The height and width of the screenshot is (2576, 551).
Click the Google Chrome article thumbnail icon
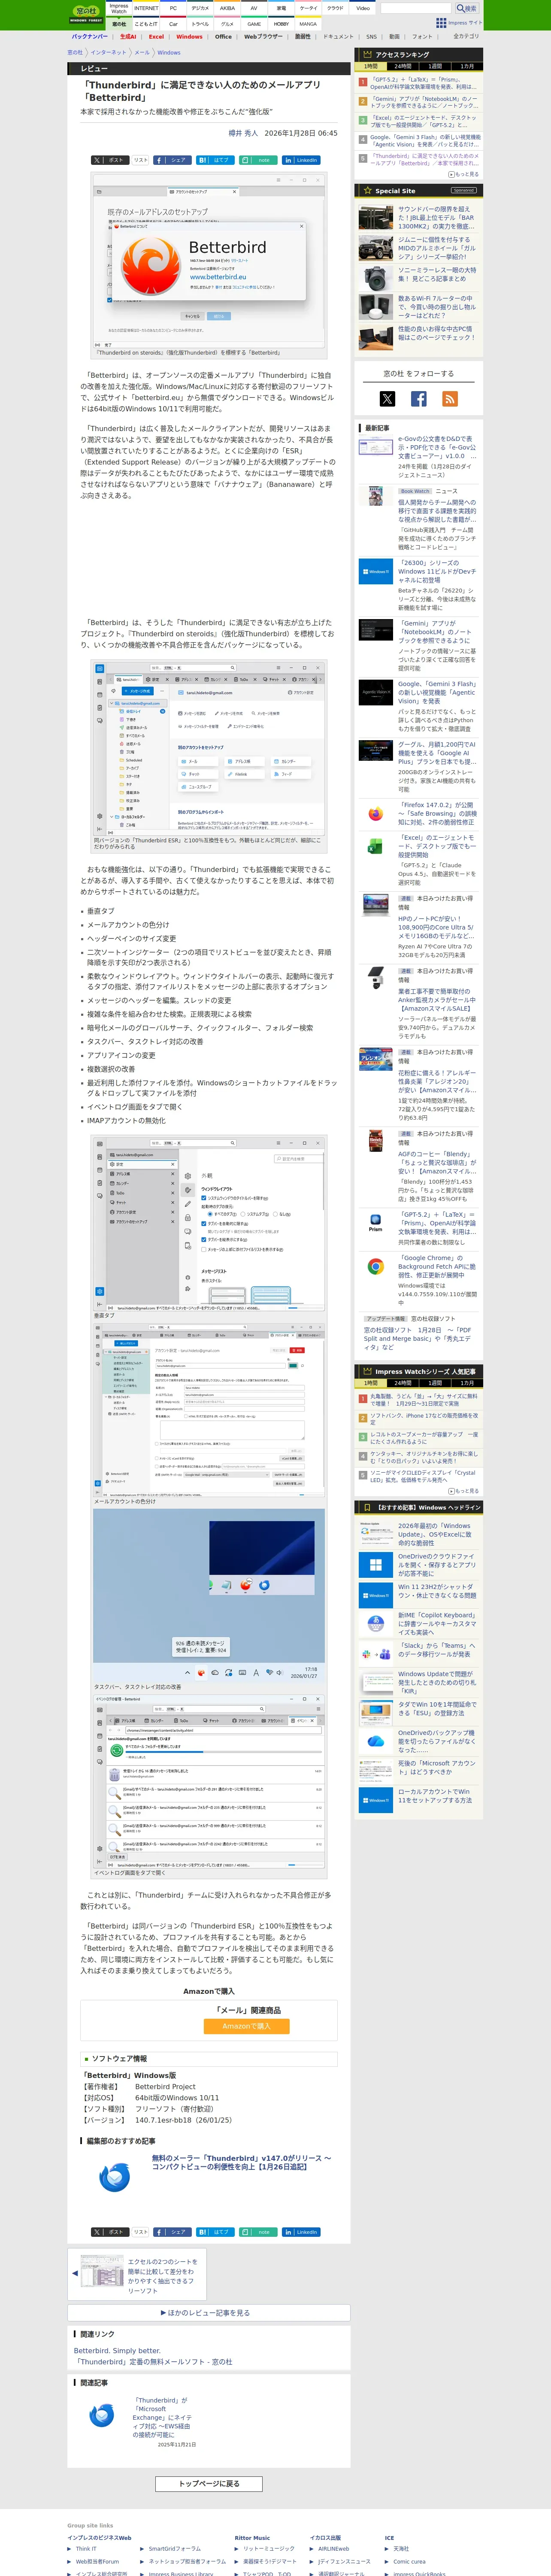click(376, 1266)
